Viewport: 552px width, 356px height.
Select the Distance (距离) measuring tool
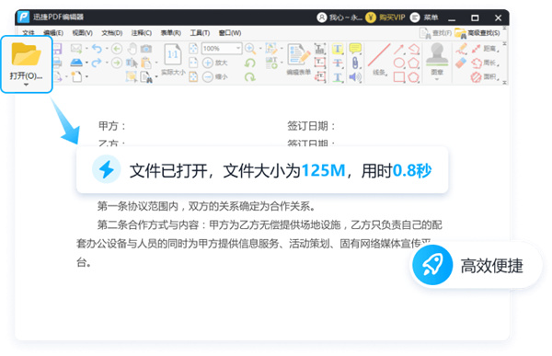click(x=486, y=49)
